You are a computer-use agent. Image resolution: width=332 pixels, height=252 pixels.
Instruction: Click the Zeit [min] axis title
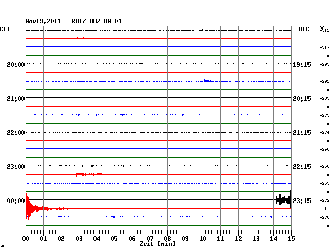(x=157, y=244)
